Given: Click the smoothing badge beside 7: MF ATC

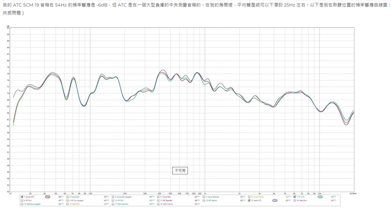Looking at the screenshot, I should tap(320, 197).
